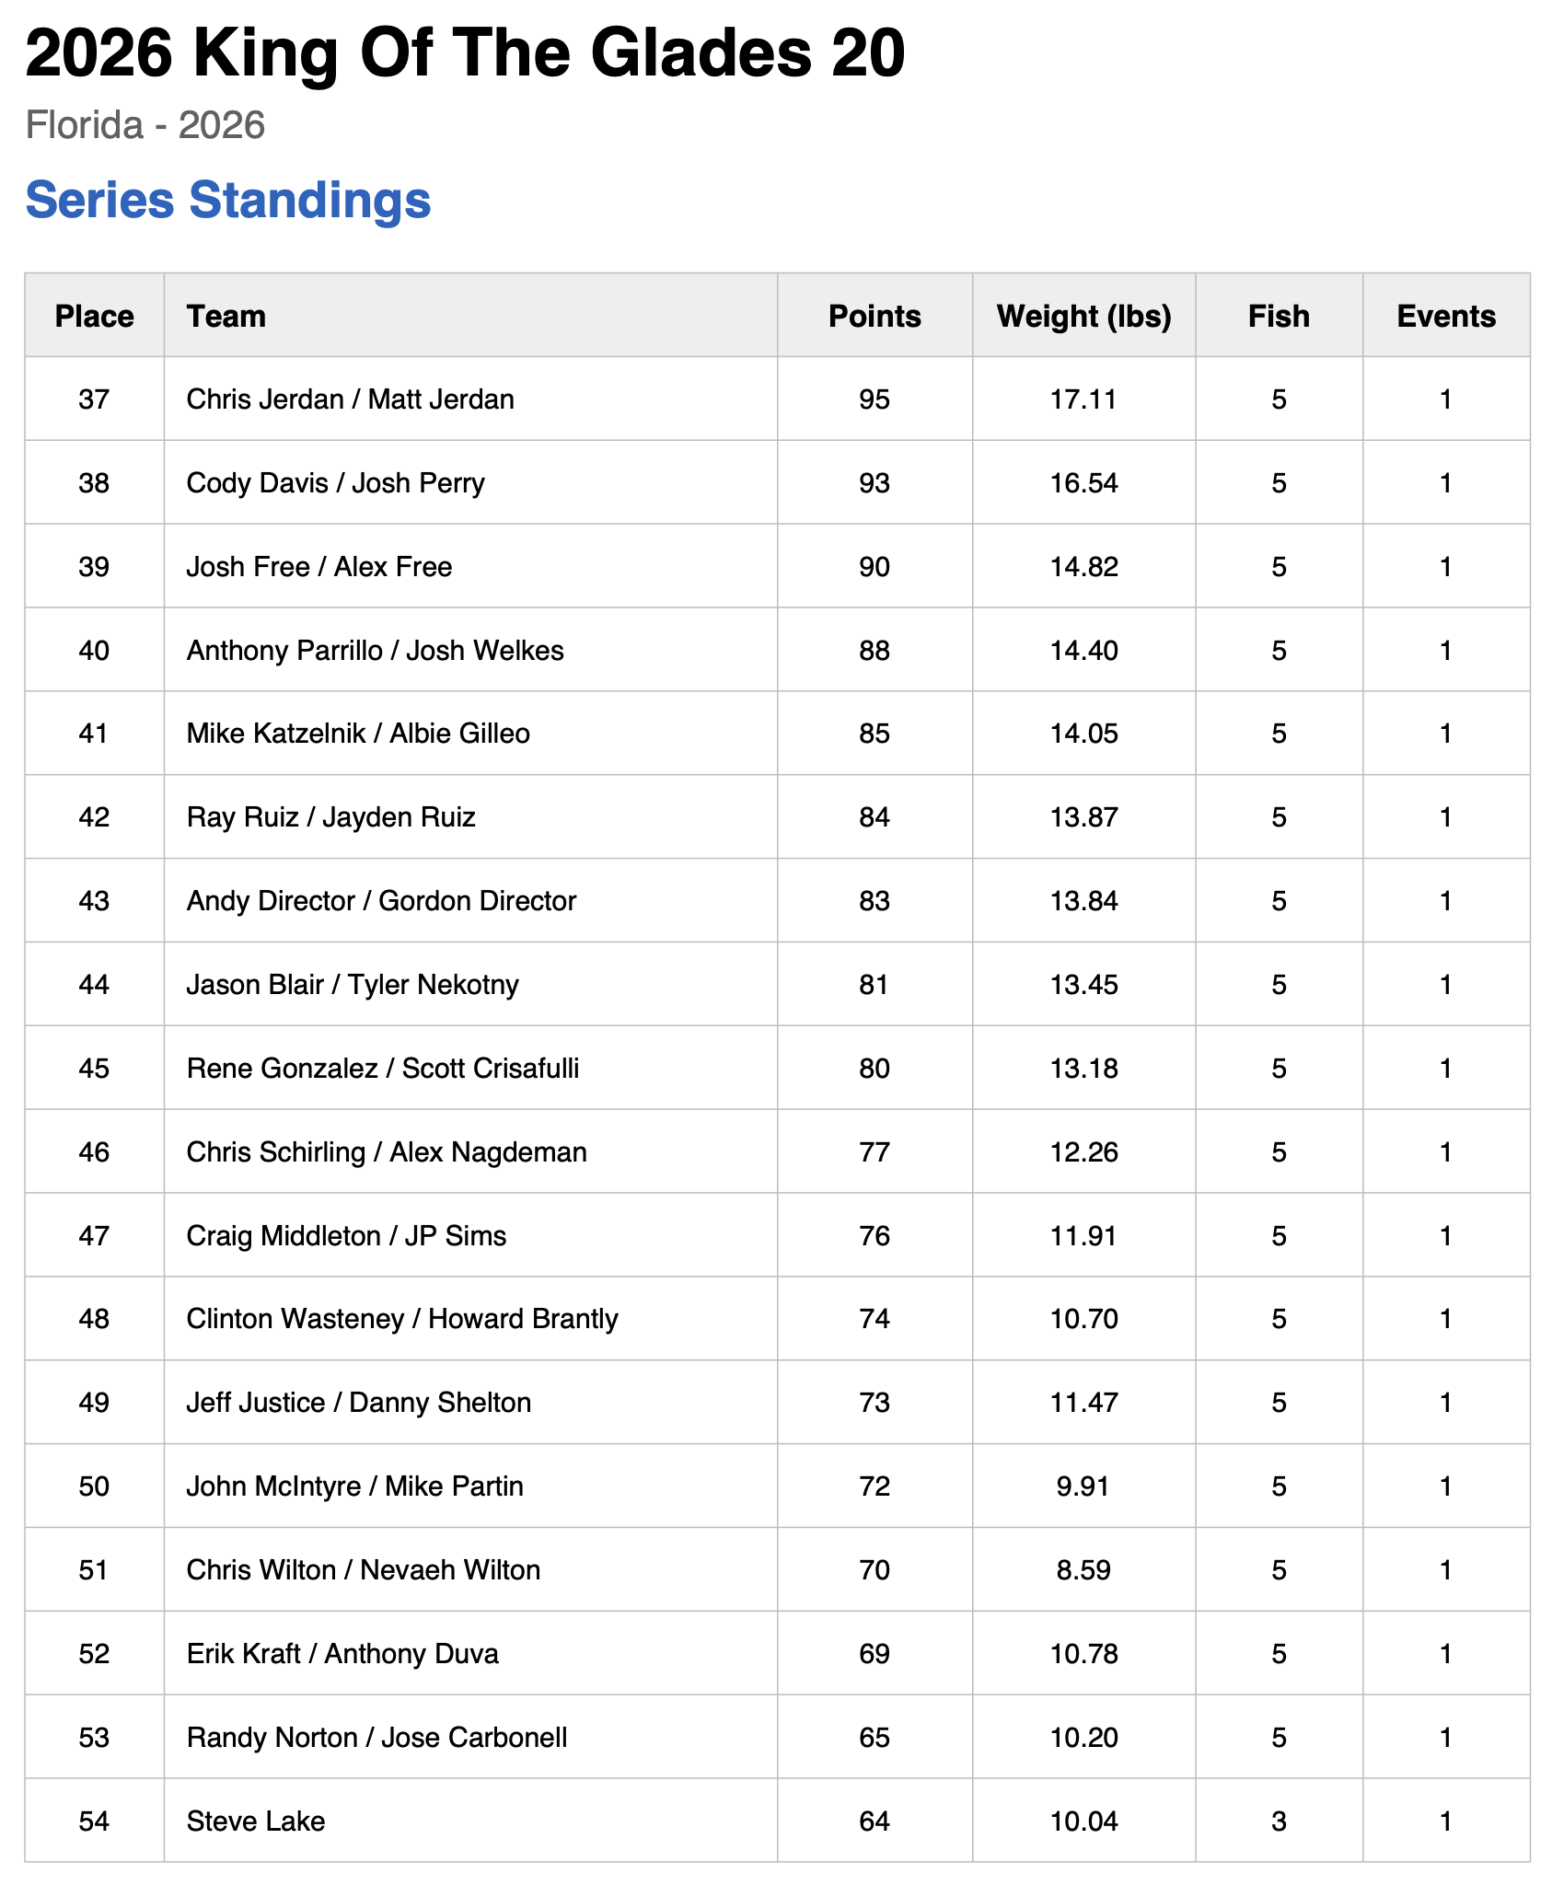Click the Events column header
The width and height of the screenshot is (1552, 1885).
pyautogui.click(x=1445, y=316)
